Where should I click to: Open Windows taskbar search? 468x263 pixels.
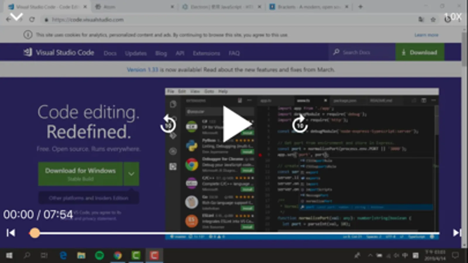coord(27,256)
